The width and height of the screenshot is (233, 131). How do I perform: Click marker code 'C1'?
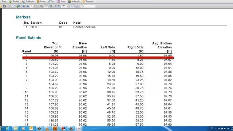61,27
